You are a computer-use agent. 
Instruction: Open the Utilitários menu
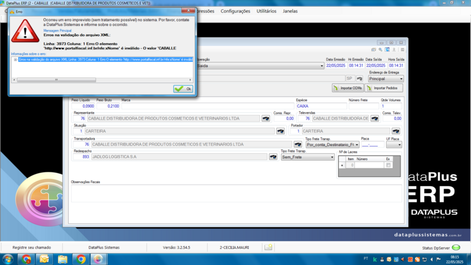point(266,11)
